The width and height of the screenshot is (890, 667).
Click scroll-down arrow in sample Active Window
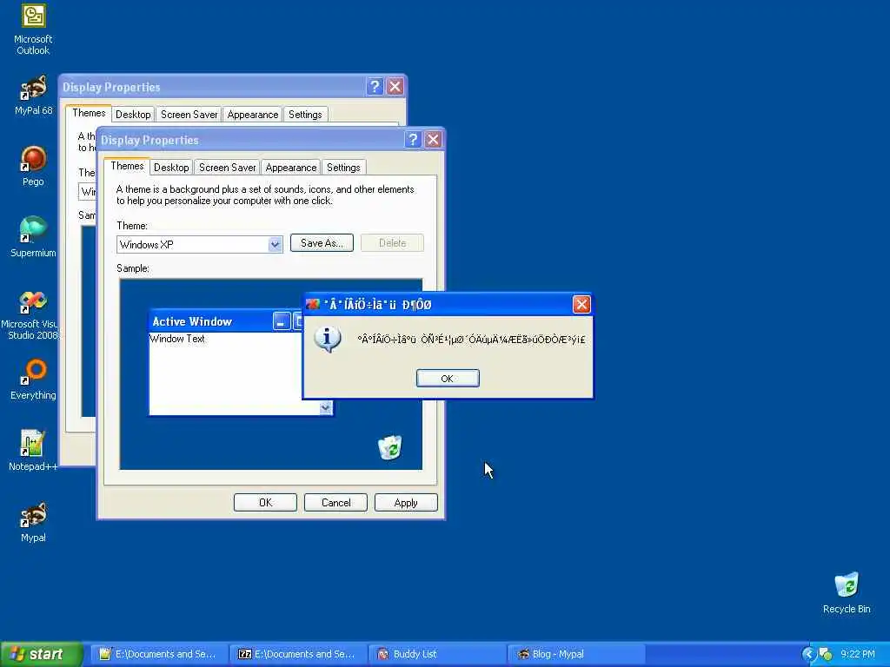point(325,408)
